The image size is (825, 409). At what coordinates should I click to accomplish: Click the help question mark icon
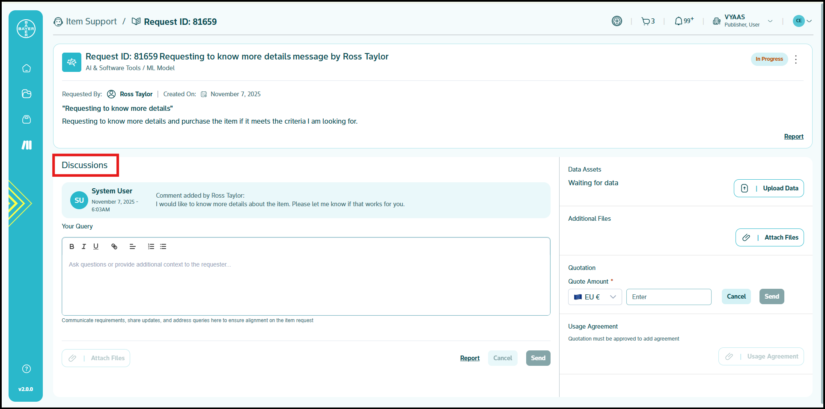coord(27,369)
